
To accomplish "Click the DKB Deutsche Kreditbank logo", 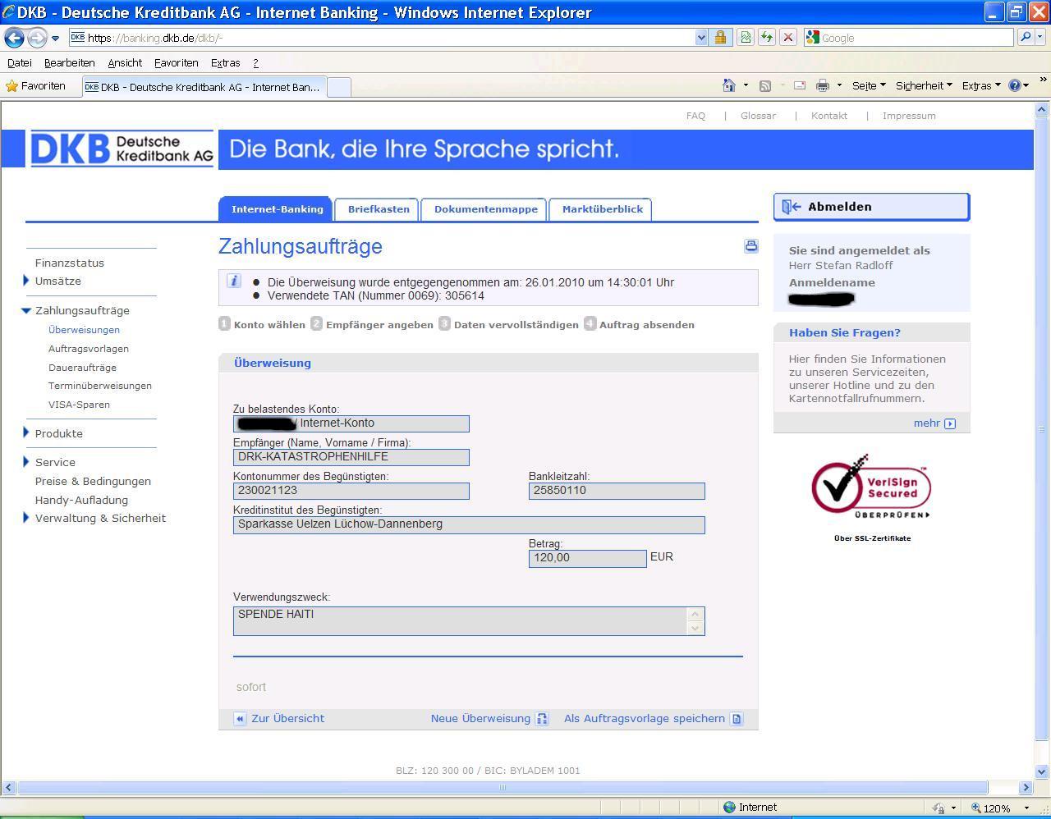I will (122, 149).
